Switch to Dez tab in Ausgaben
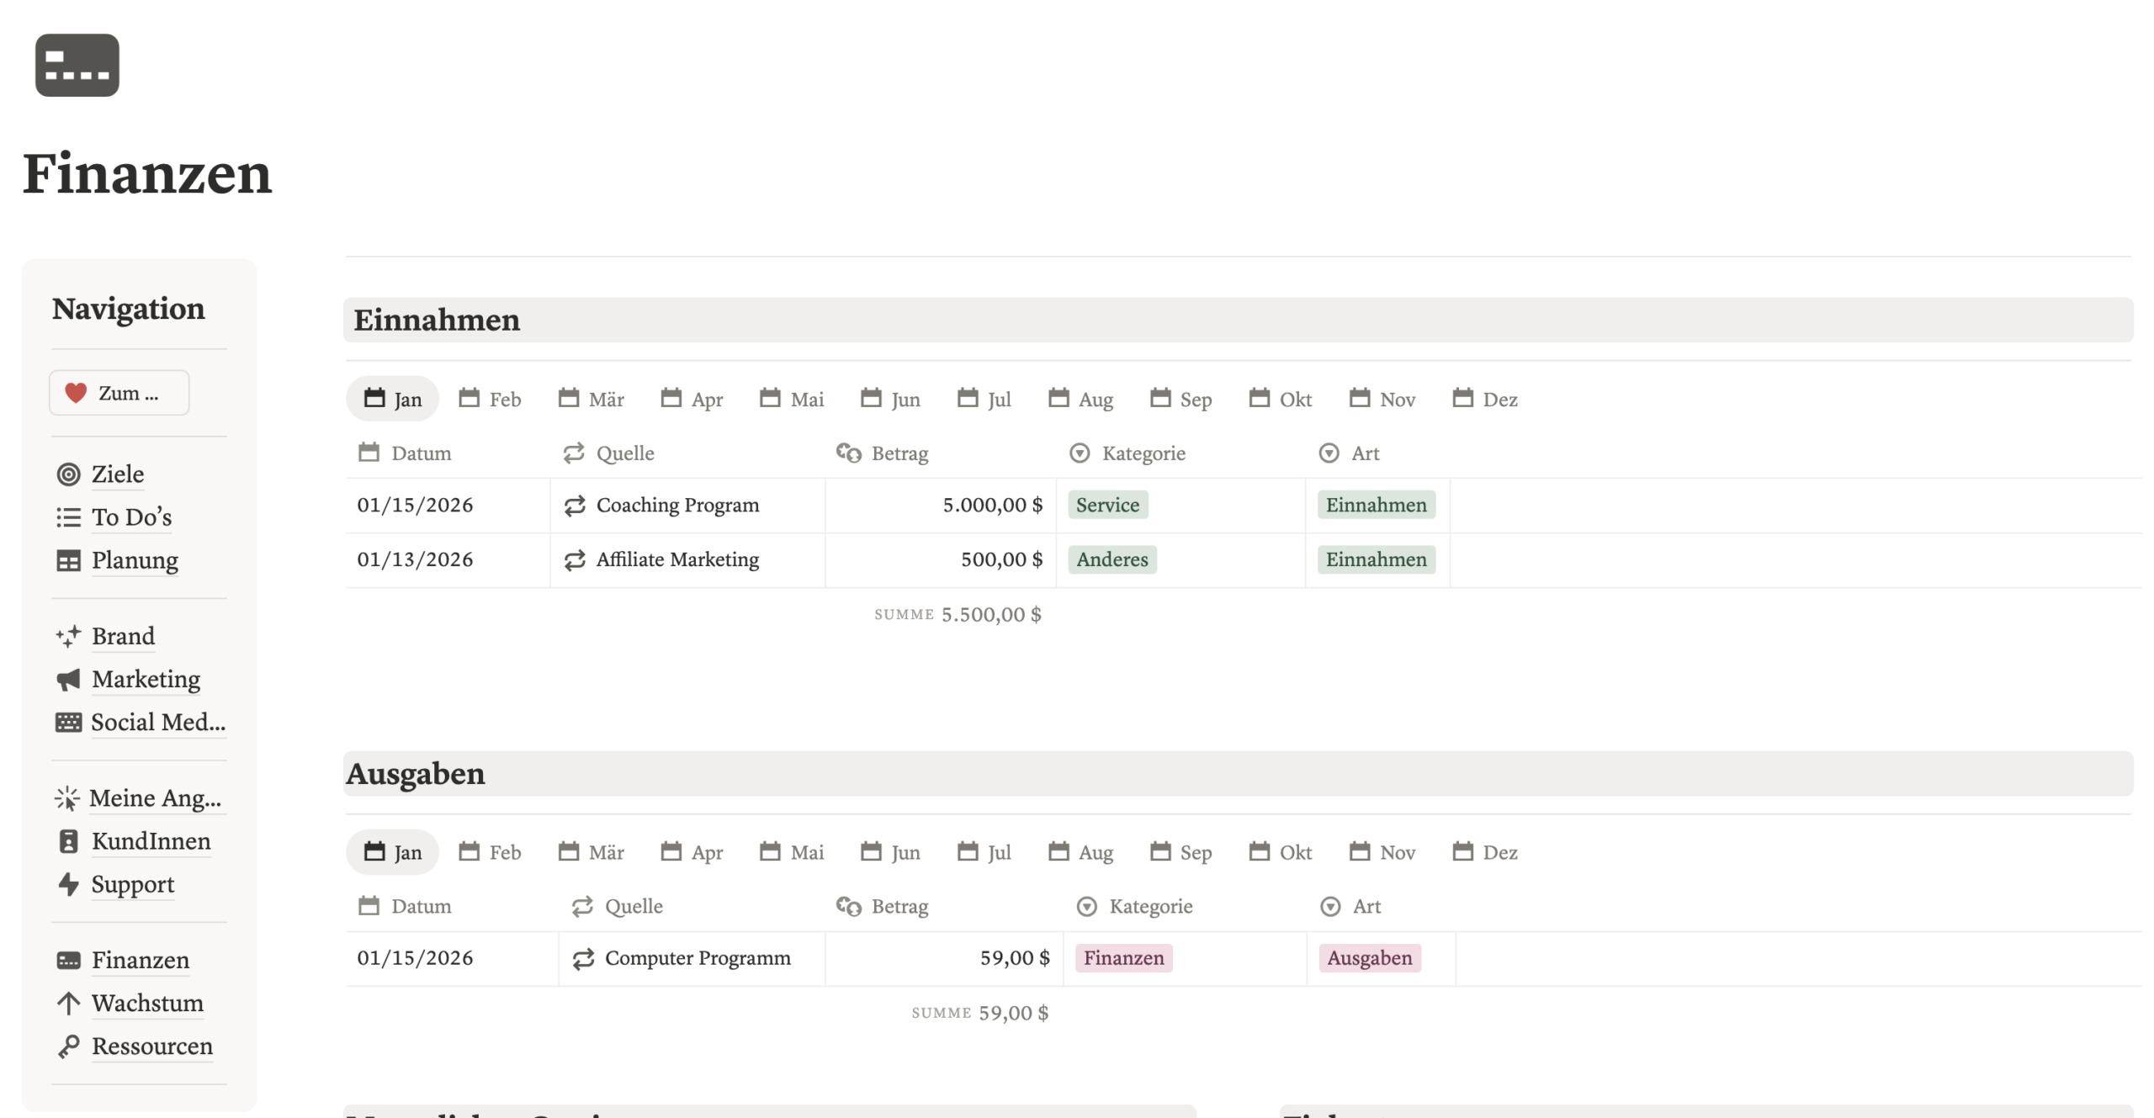This screenshot has height=1118, width=2154. tap(1485, 852)
